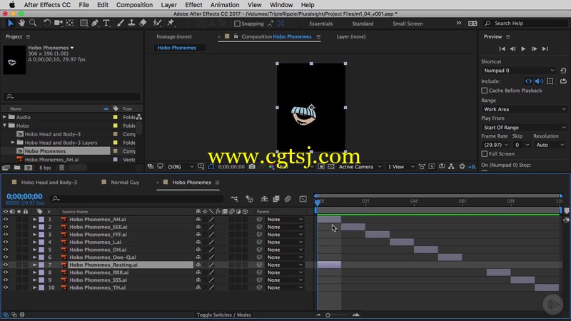The height and width of the screenshot is (321, 571).
Task: Switch to Normal Guy timeline tab
Action: tap(125, 183)
